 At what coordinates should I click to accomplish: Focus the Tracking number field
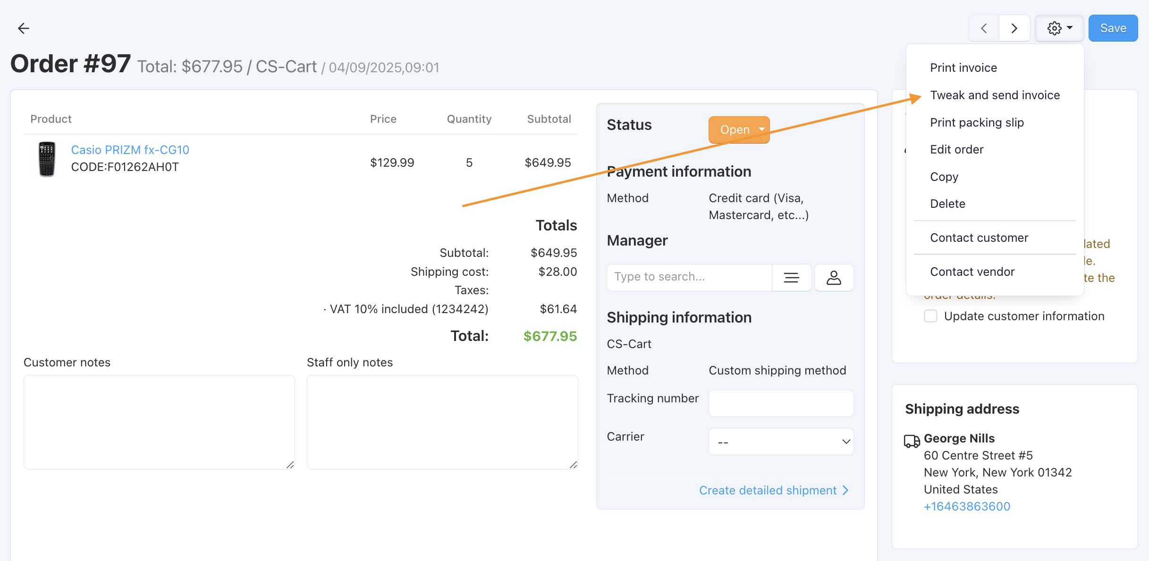781,403
